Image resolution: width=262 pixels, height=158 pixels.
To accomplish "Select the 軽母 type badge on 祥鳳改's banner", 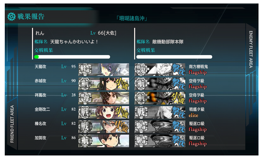I will click(x=85, y=98).
